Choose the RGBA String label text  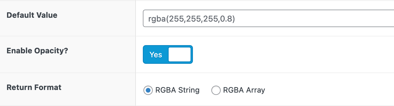point(177,90)
